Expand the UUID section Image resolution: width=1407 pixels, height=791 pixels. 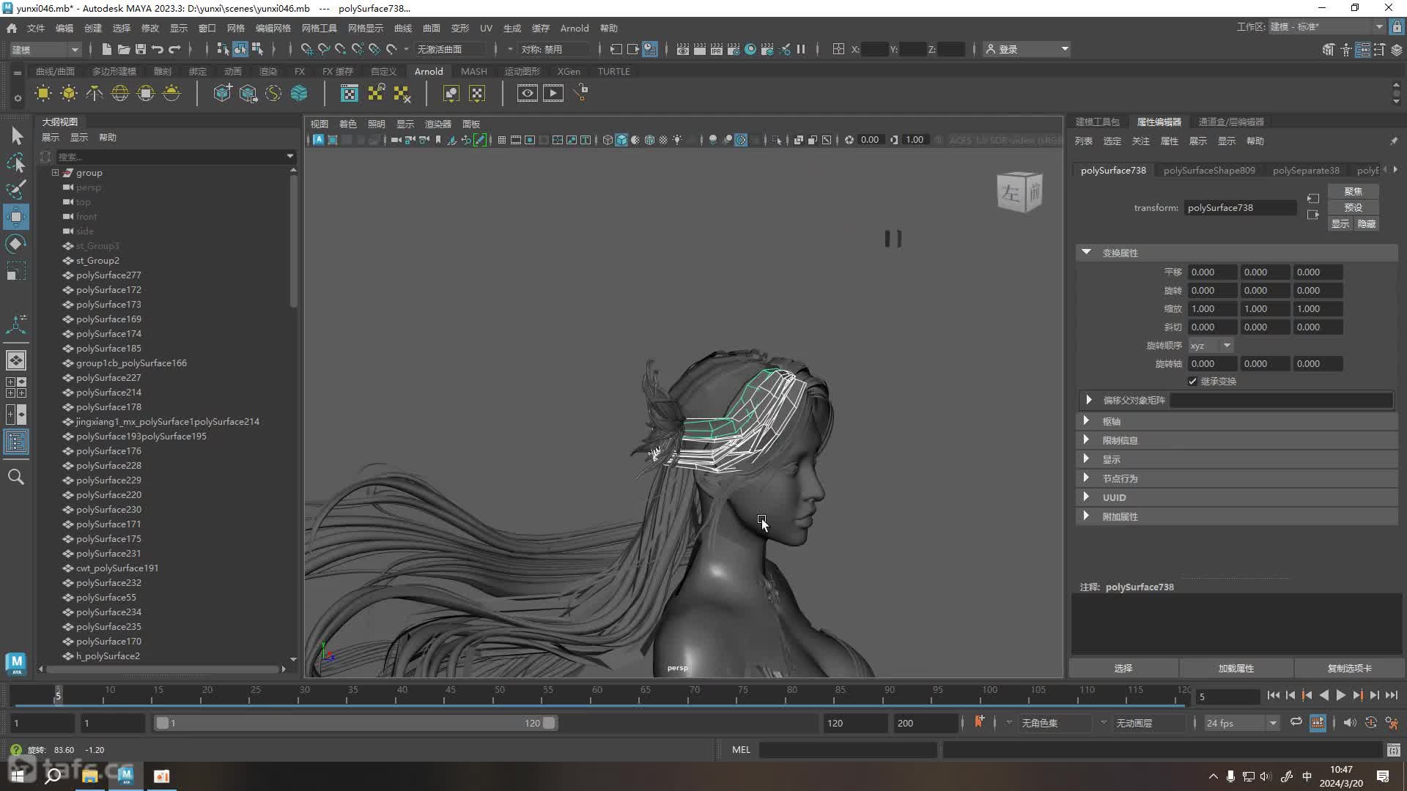[x=1086, y=497]
